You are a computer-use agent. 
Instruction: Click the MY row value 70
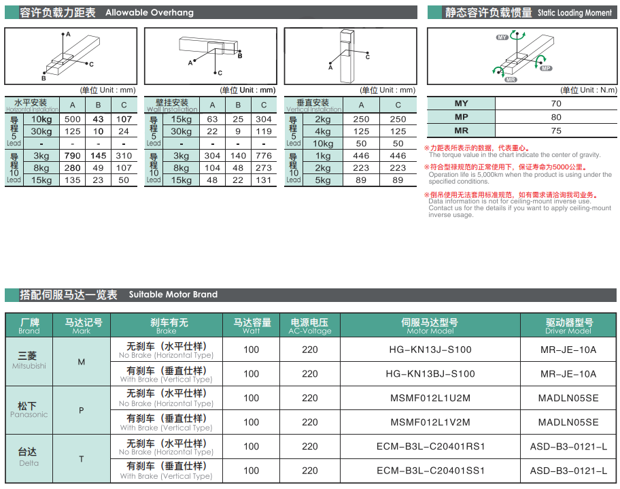[x=556, y=103]
